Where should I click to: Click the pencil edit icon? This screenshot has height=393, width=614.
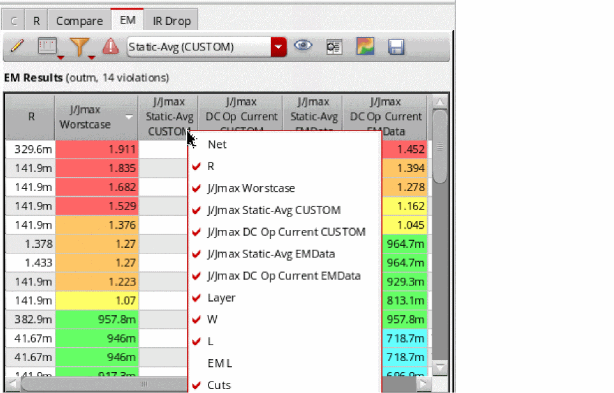tap(17, 46)
